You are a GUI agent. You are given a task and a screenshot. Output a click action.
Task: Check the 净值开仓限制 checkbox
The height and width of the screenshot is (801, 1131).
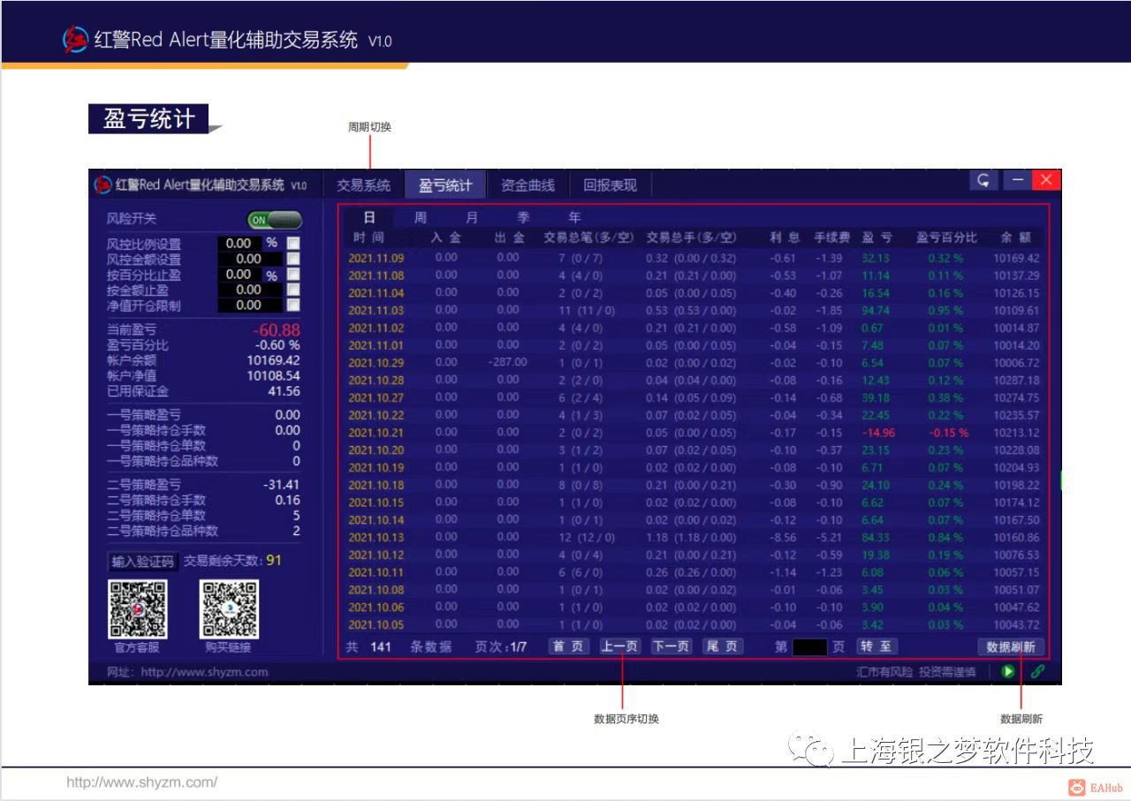tap(293, 305)
